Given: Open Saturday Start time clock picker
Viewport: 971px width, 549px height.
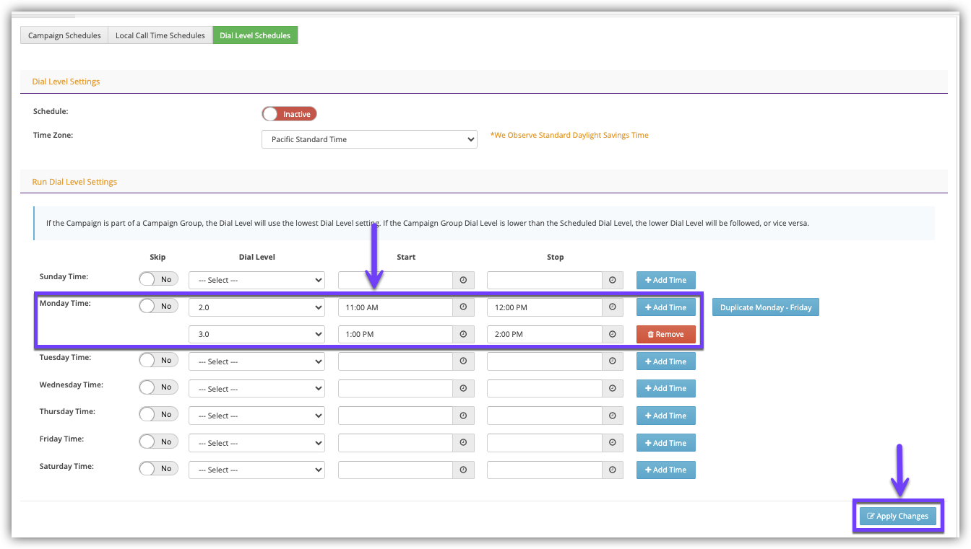Looking at the screenshot, I should point(463,470).
